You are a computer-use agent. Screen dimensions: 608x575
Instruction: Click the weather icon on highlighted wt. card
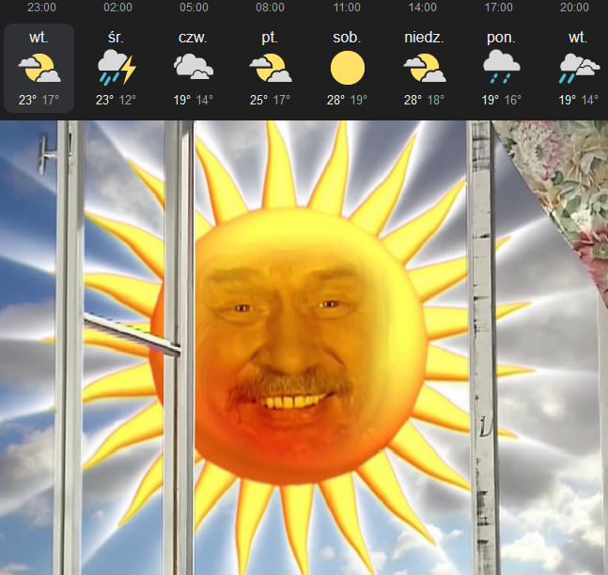39,68
